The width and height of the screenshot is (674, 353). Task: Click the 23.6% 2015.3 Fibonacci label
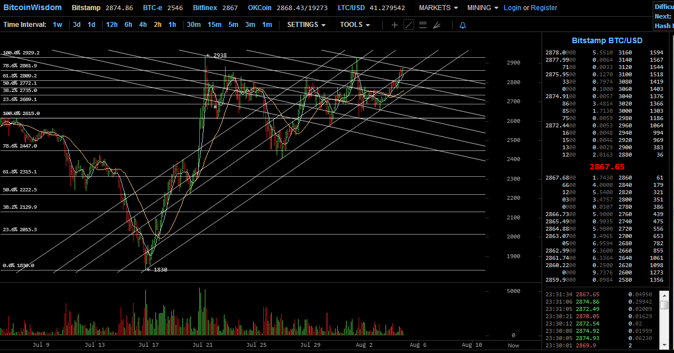[20, 230]
